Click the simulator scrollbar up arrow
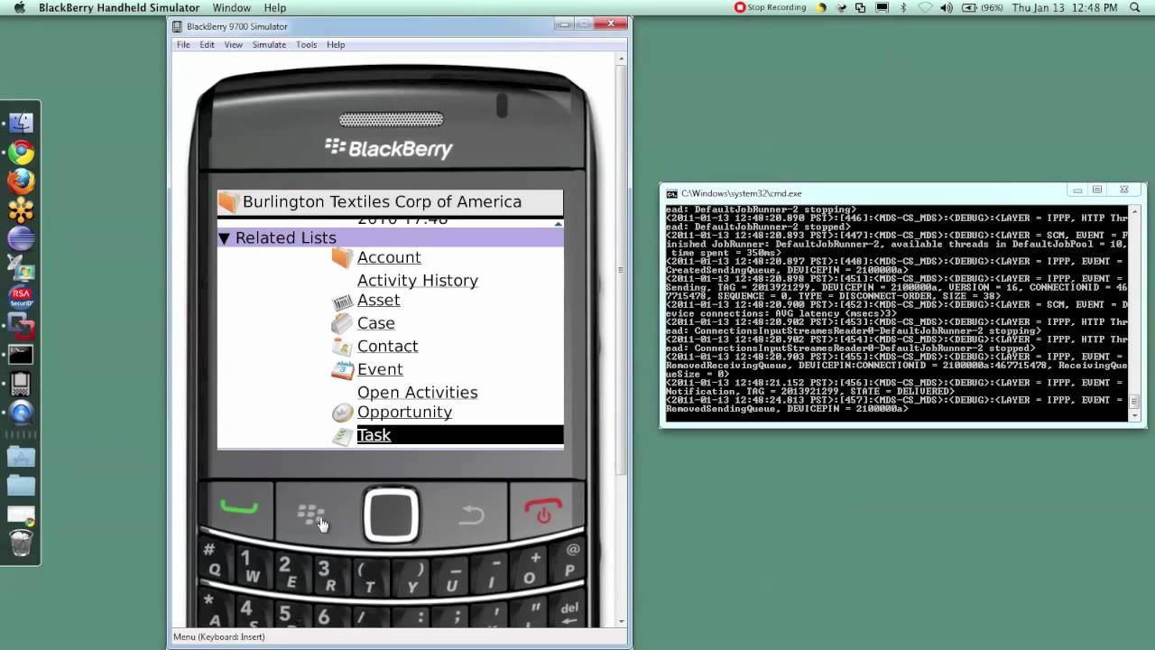Image resolution: width=1155 pixels, height=650 pixels. [x=621, y=60]
